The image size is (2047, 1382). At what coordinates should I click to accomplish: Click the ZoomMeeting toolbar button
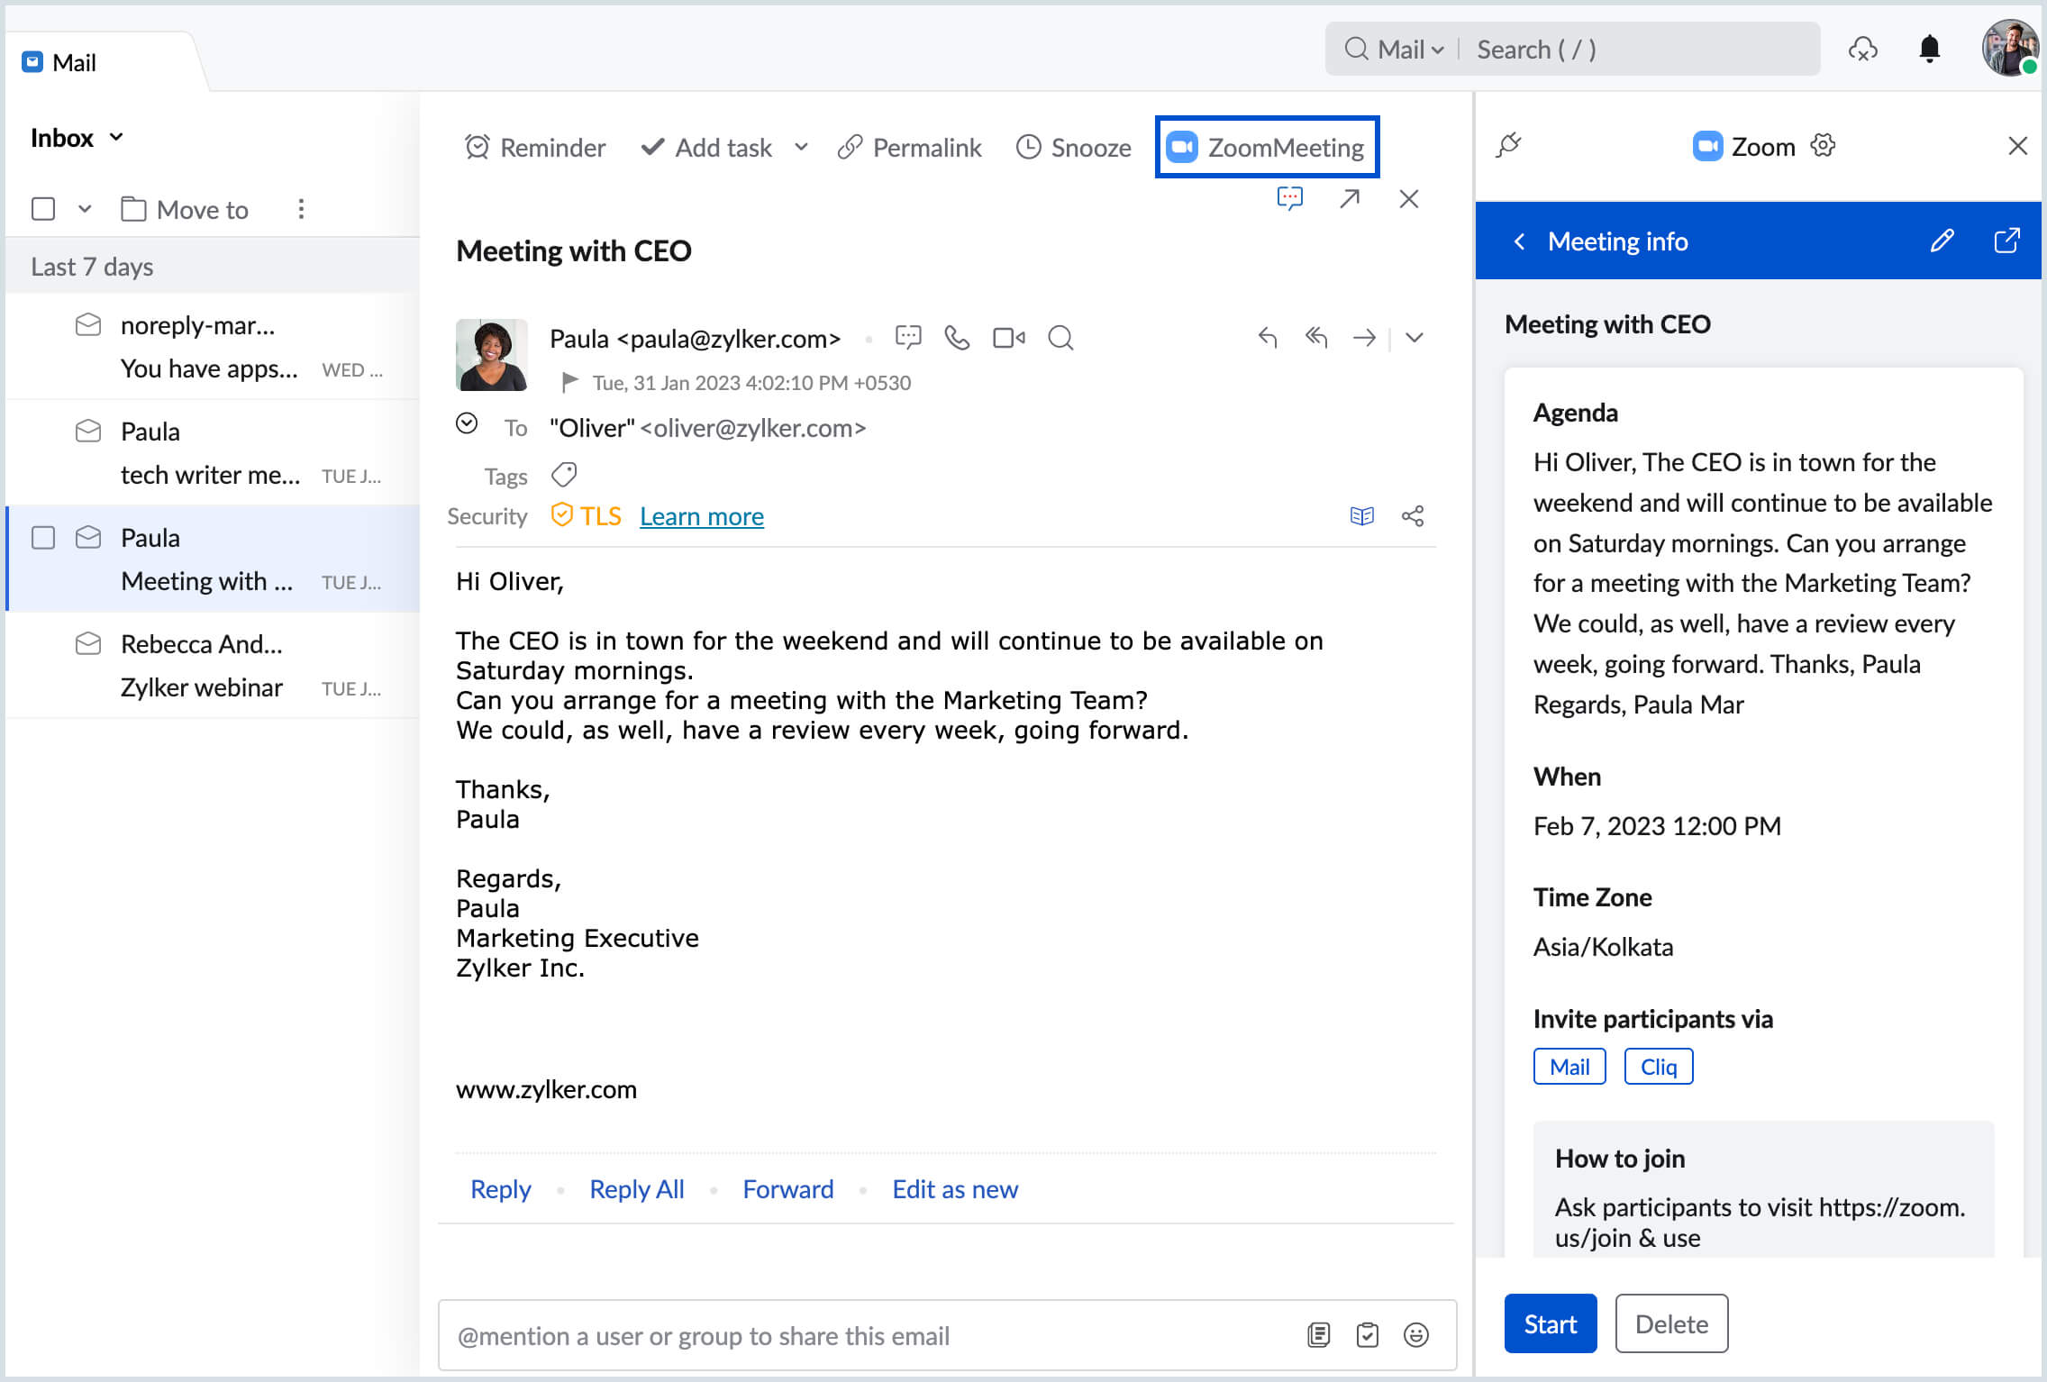[x=1268, y=147]
